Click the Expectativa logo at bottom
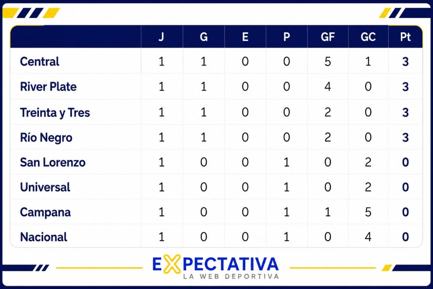433x289 pixels. 215,267
